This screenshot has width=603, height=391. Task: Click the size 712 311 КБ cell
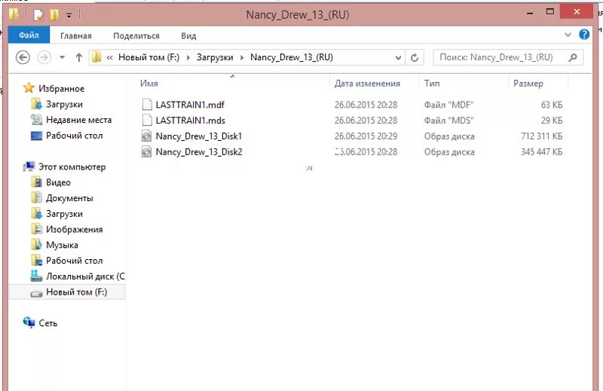coord(541,136)
